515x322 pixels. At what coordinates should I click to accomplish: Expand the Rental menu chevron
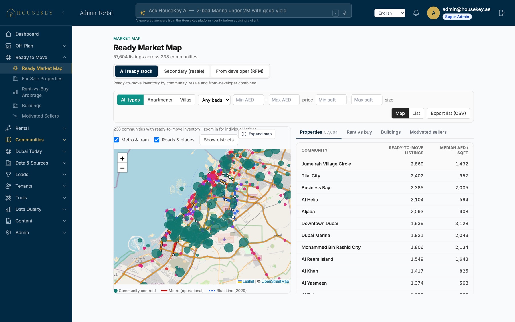(64, 128)
